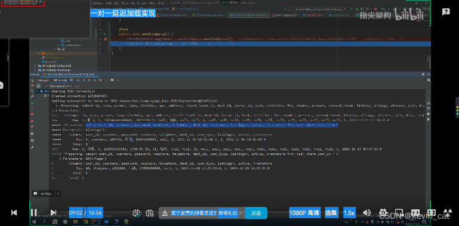
Task: Click the 发送 send button
Action: point(256,213)
